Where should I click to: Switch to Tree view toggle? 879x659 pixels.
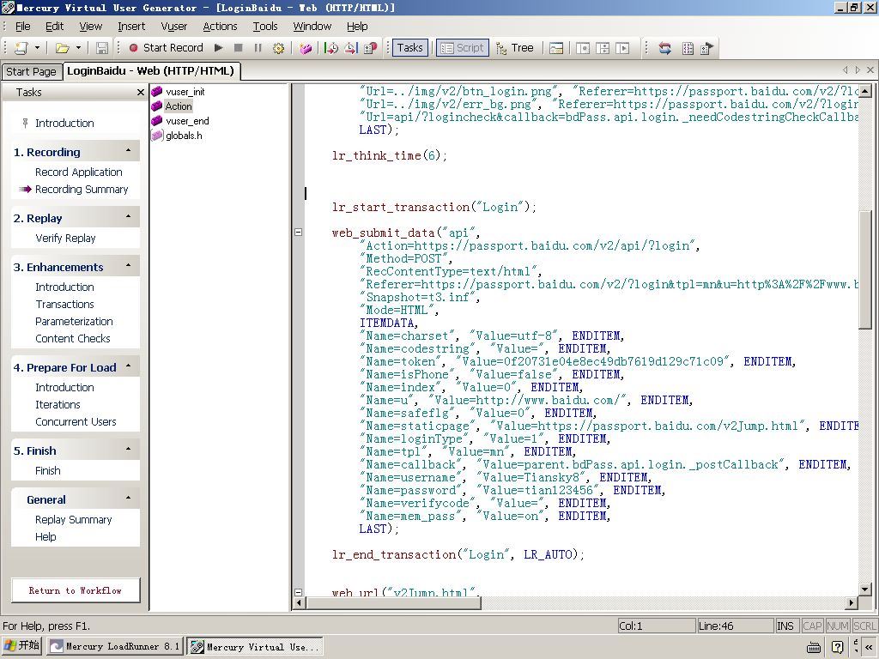tap(515, 48)
